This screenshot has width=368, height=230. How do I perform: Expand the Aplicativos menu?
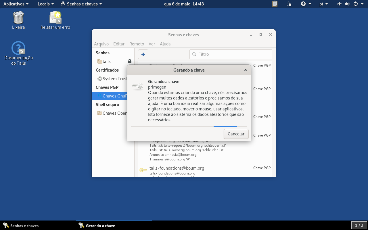16,4
